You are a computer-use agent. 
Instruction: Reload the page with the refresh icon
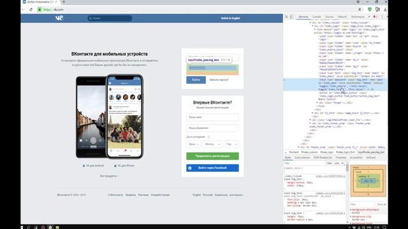[x=31, y=10]
